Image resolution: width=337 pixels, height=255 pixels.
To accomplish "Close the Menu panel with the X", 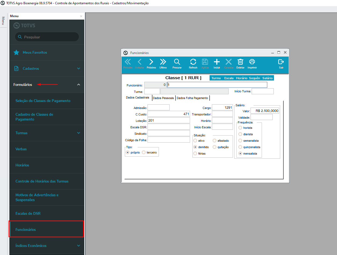I will point(81,16).
